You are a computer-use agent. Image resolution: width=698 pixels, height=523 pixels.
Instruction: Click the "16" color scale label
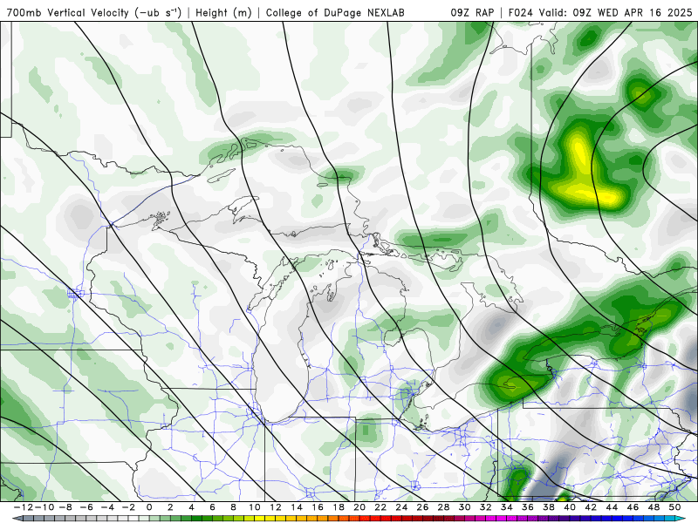[x=318, y=507]
